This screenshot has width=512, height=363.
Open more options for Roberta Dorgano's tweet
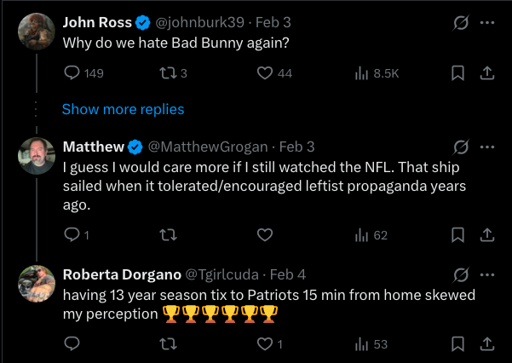[487, 274]
